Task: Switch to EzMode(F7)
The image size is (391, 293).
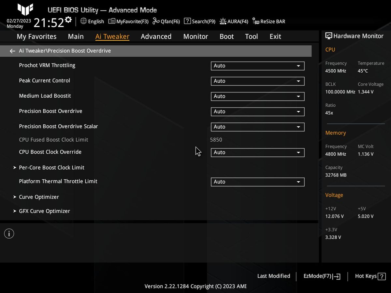Action: pyautogui.click(x=322, y=276)
